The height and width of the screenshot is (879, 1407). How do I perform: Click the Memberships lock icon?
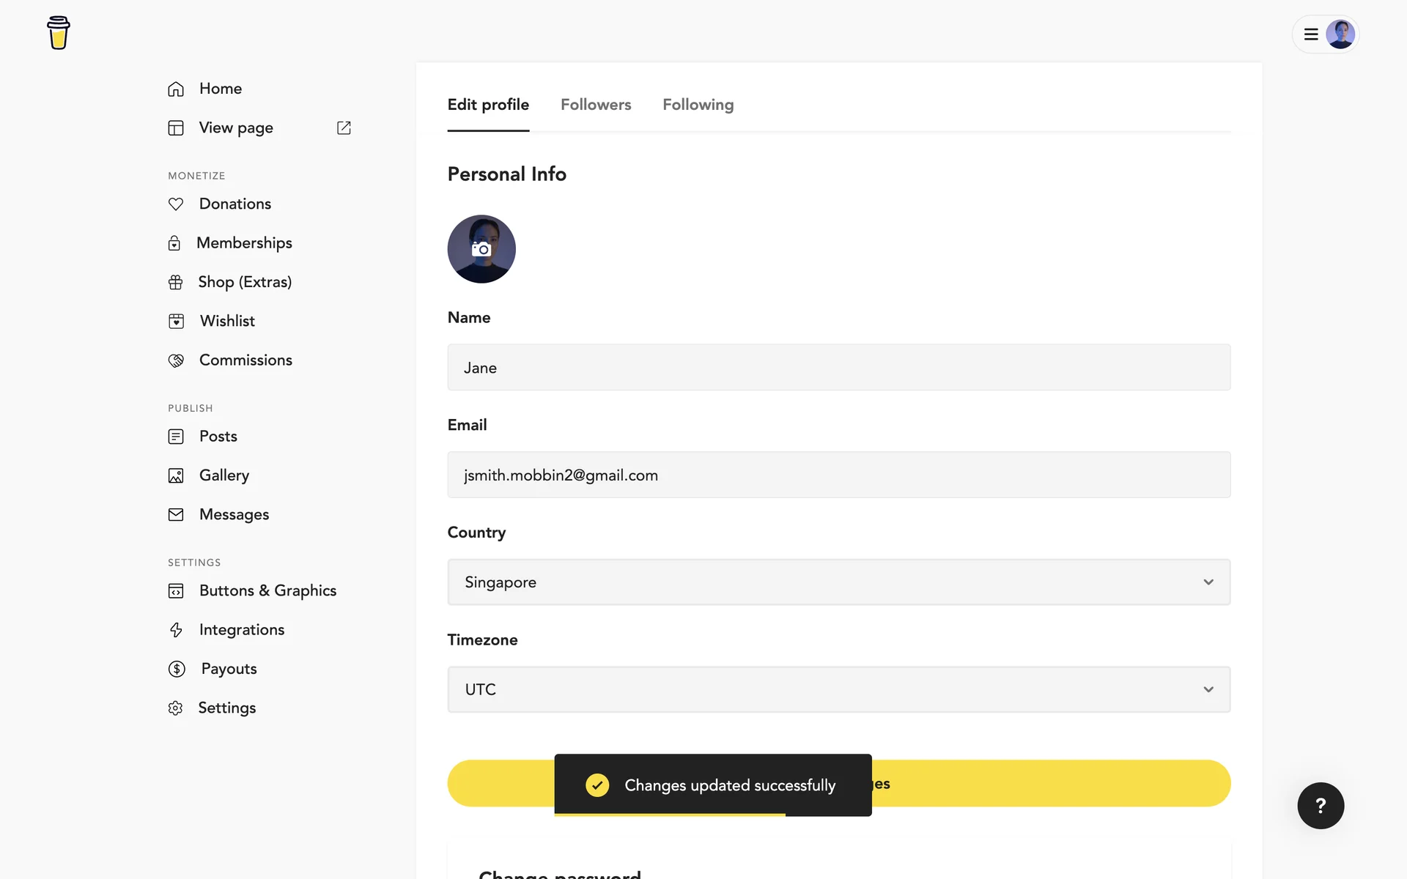[x=174, y=243]
